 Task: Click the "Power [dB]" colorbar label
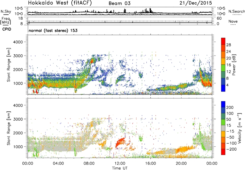(234, 65)
